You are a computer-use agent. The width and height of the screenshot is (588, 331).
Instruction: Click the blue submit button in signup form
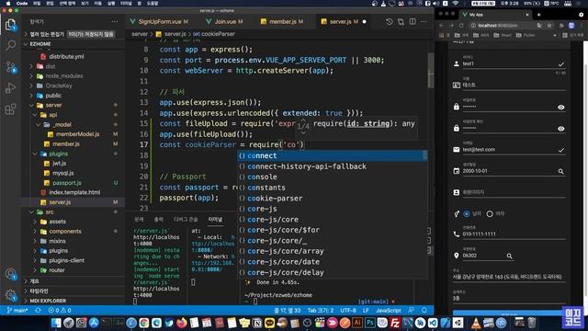click(x=508, y=313)
